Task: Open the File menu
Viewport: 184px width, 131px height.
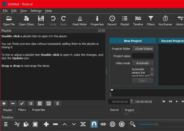Action: coord(5,11)
